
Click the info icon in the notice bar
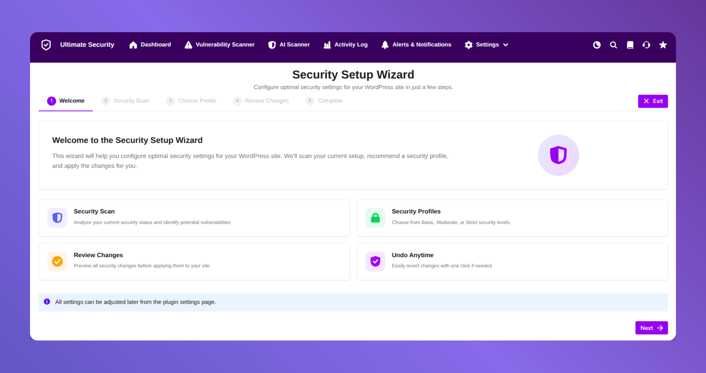47,301
